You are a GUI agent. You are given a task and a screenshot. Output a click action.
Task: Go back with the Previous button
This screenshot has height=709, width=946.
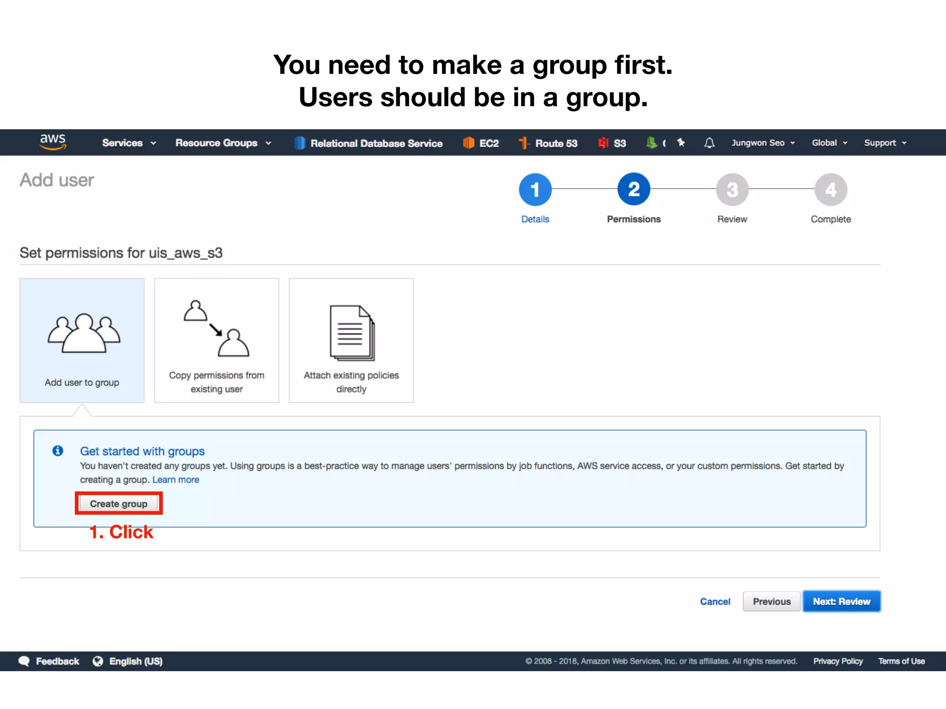click(771, 601)
